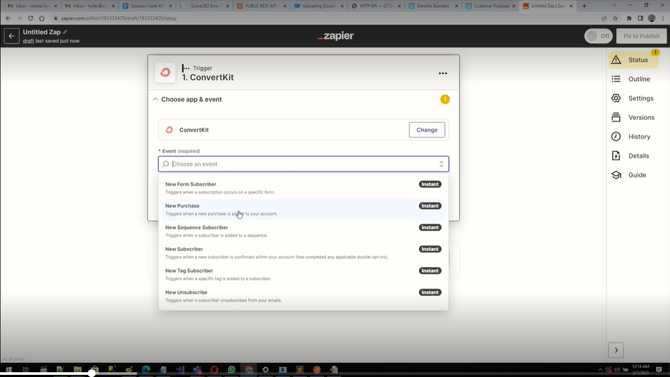Open Opera browser from taskbar
This screenshot has height=377, width=670.
(214, 370)
